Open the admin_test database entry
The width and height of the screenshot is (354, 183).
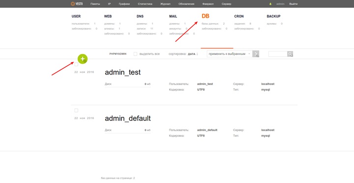pyautogui.click(x=122, y=72)
